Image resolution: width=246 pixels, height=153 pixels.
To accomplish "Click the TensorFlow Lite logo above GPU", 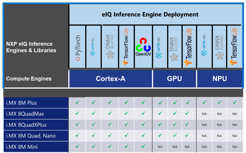I will pos(188,46).
